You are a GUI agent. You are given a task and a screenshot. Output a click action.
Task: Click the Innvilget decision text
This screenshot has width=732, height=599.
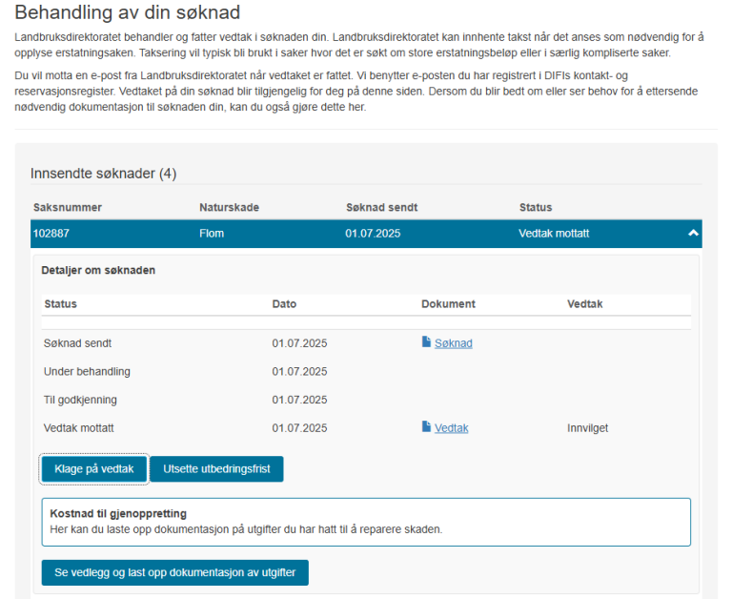[x=587, y=428]
